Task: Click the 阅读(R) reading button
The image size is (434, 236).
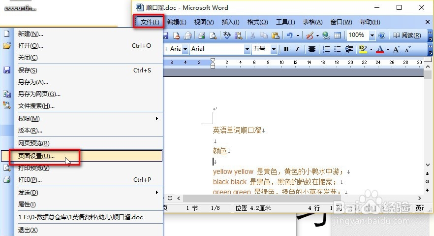Action: pyautogui.click(x=407, y=35)
